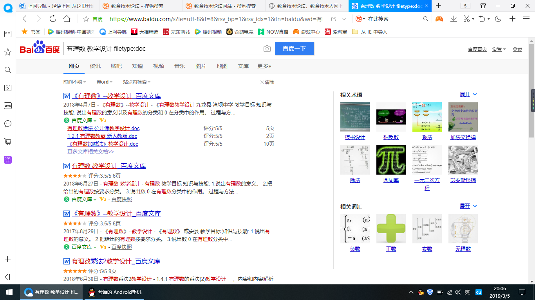This screenshot has width=535, height=300.
Task: Switch to the 视频 tab
Action: click(159, 66)
